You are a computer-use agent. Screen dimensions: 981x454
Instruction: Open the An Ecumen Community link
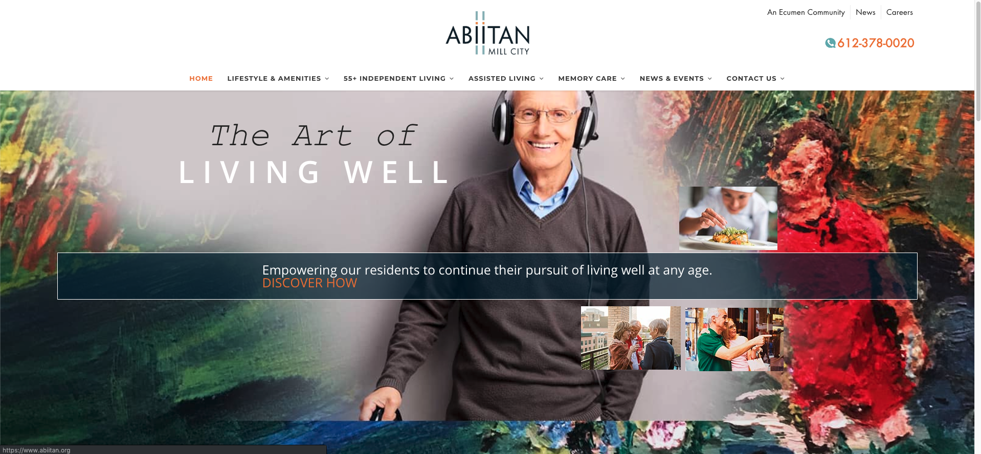806,12
